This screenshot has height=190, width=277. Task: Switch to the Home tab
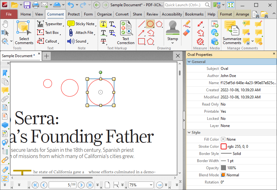[x=26, y=14]
